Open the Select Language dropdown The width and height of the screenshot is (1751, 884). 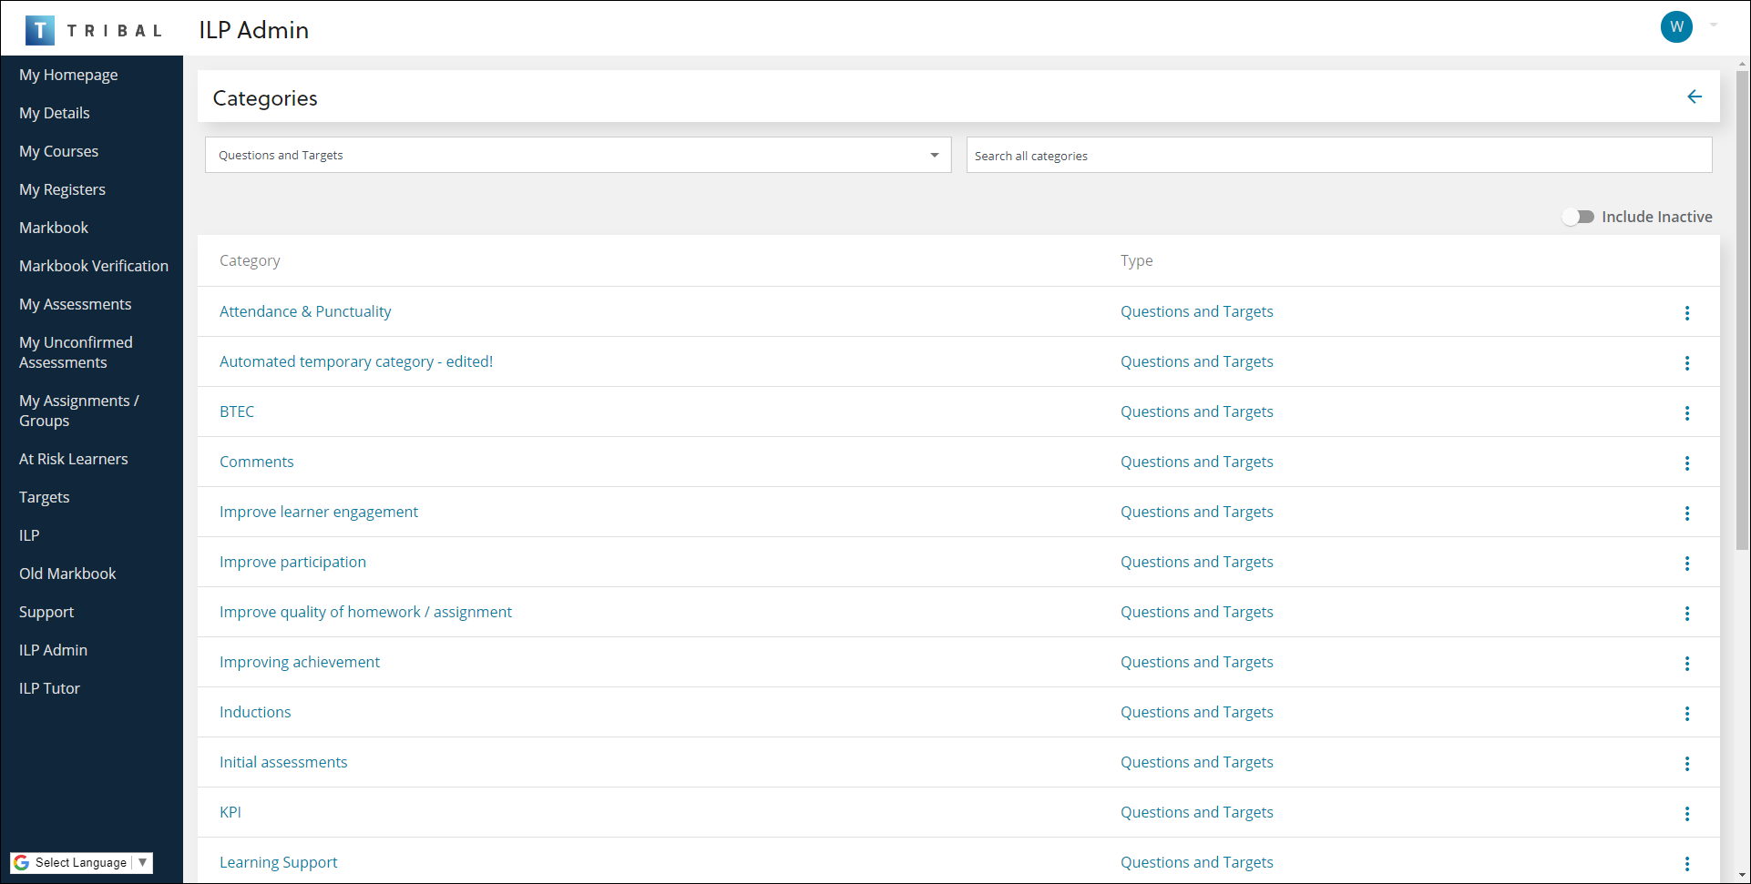[x=81, y=862]
